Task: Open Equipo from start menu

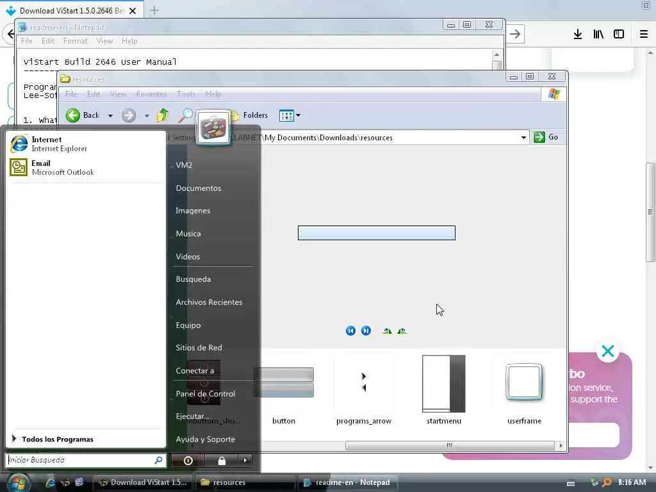Action: pos(188,325)
